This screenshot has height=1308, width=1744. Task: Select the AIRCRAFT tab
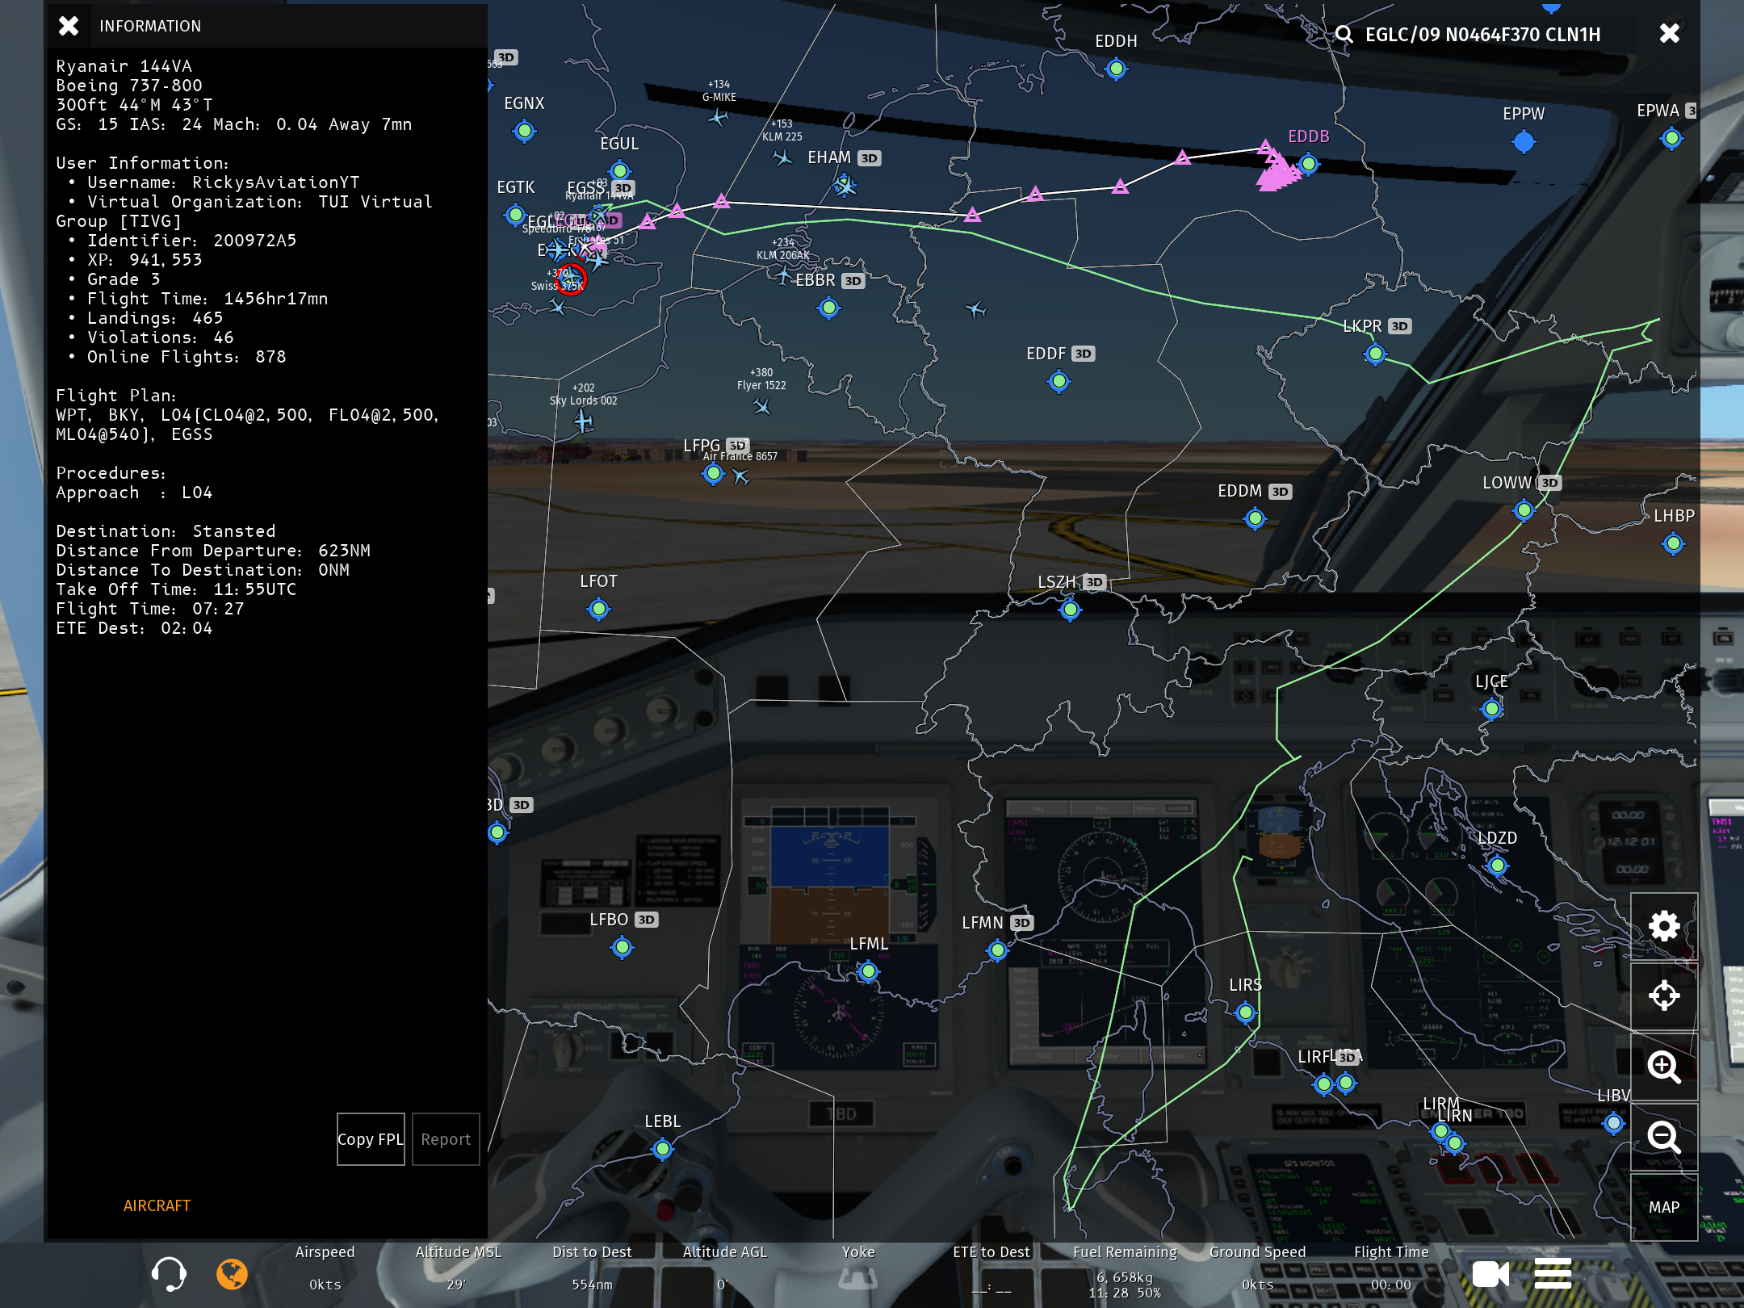pos(157,1205)
